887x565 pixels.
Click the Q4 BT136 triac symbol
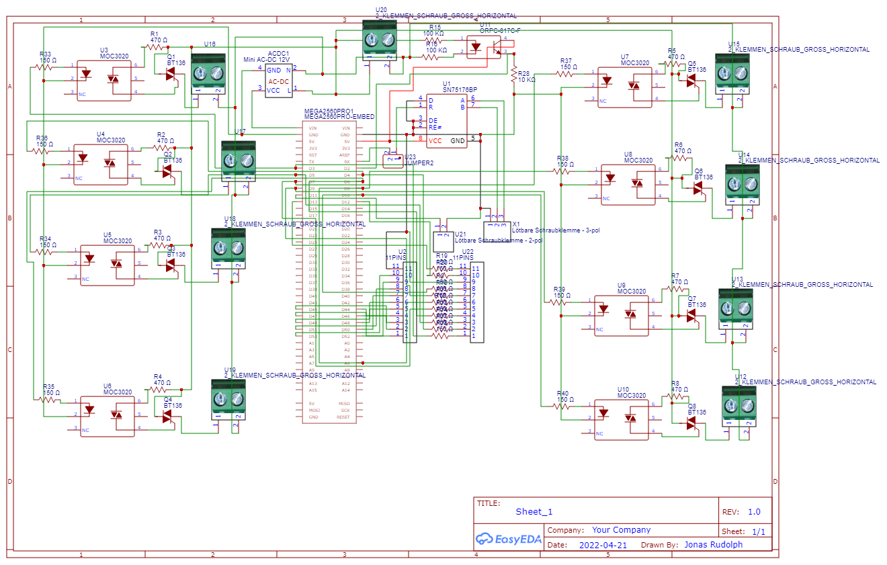click(169, 417)
